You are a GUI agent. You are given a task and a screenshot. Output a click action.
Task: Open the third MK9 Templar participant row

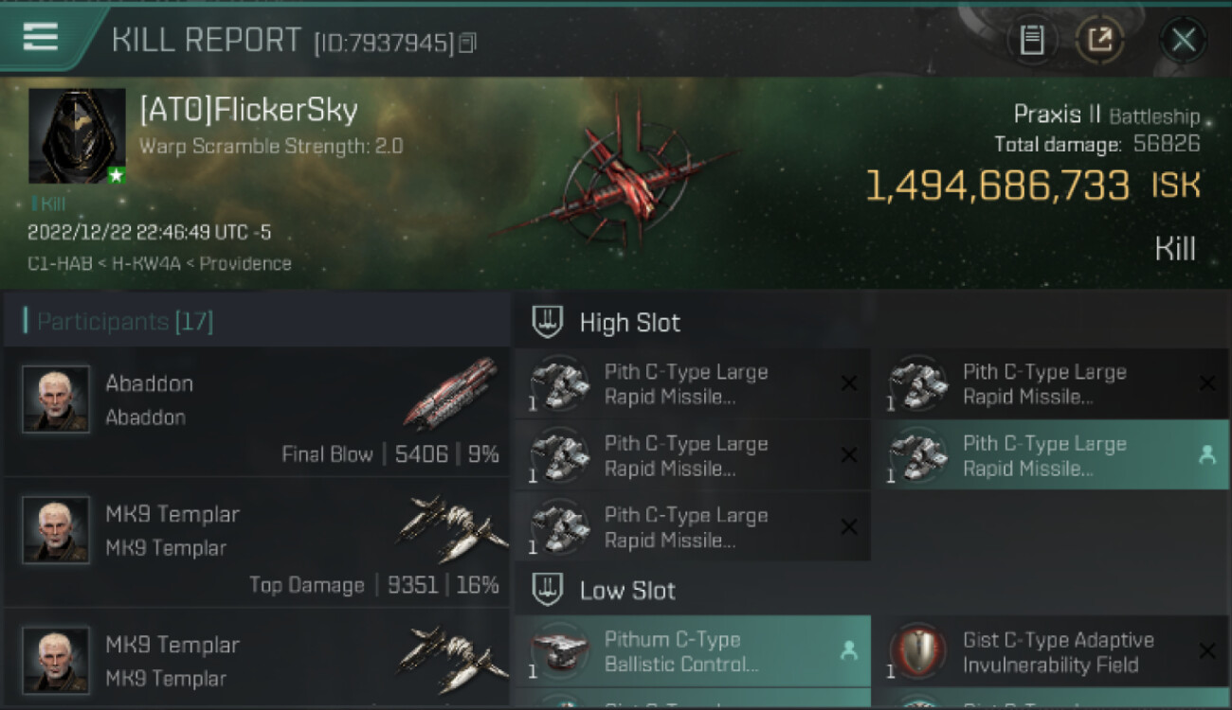[257, 660]
